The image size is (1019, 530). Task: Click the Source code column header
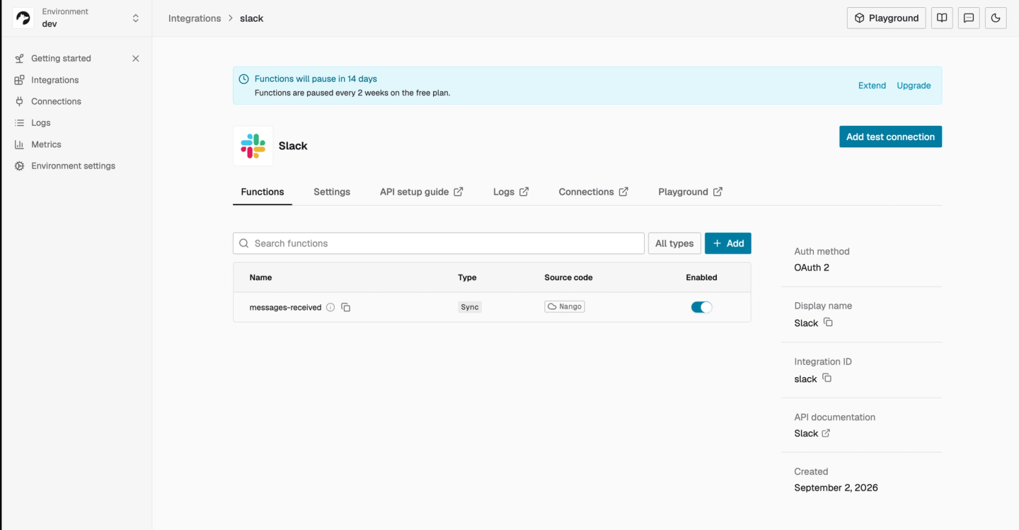568,277
